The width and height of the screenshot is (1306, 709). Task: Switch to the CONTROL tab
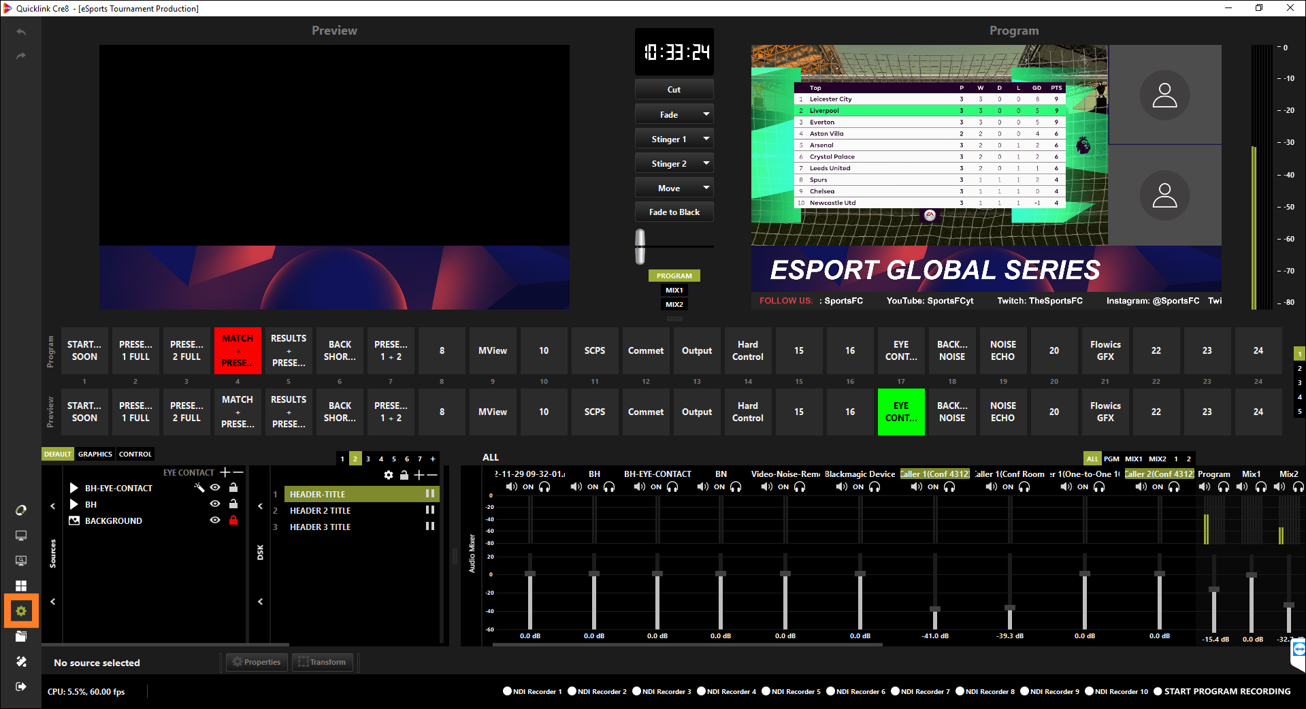tap(135, 454)
